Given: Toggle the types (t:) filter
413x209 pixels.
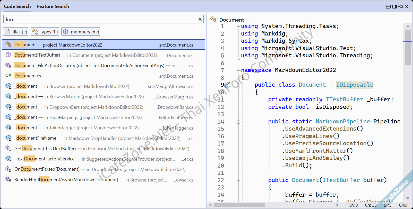Looking at the screenshot, I should [x=45, y=32].
